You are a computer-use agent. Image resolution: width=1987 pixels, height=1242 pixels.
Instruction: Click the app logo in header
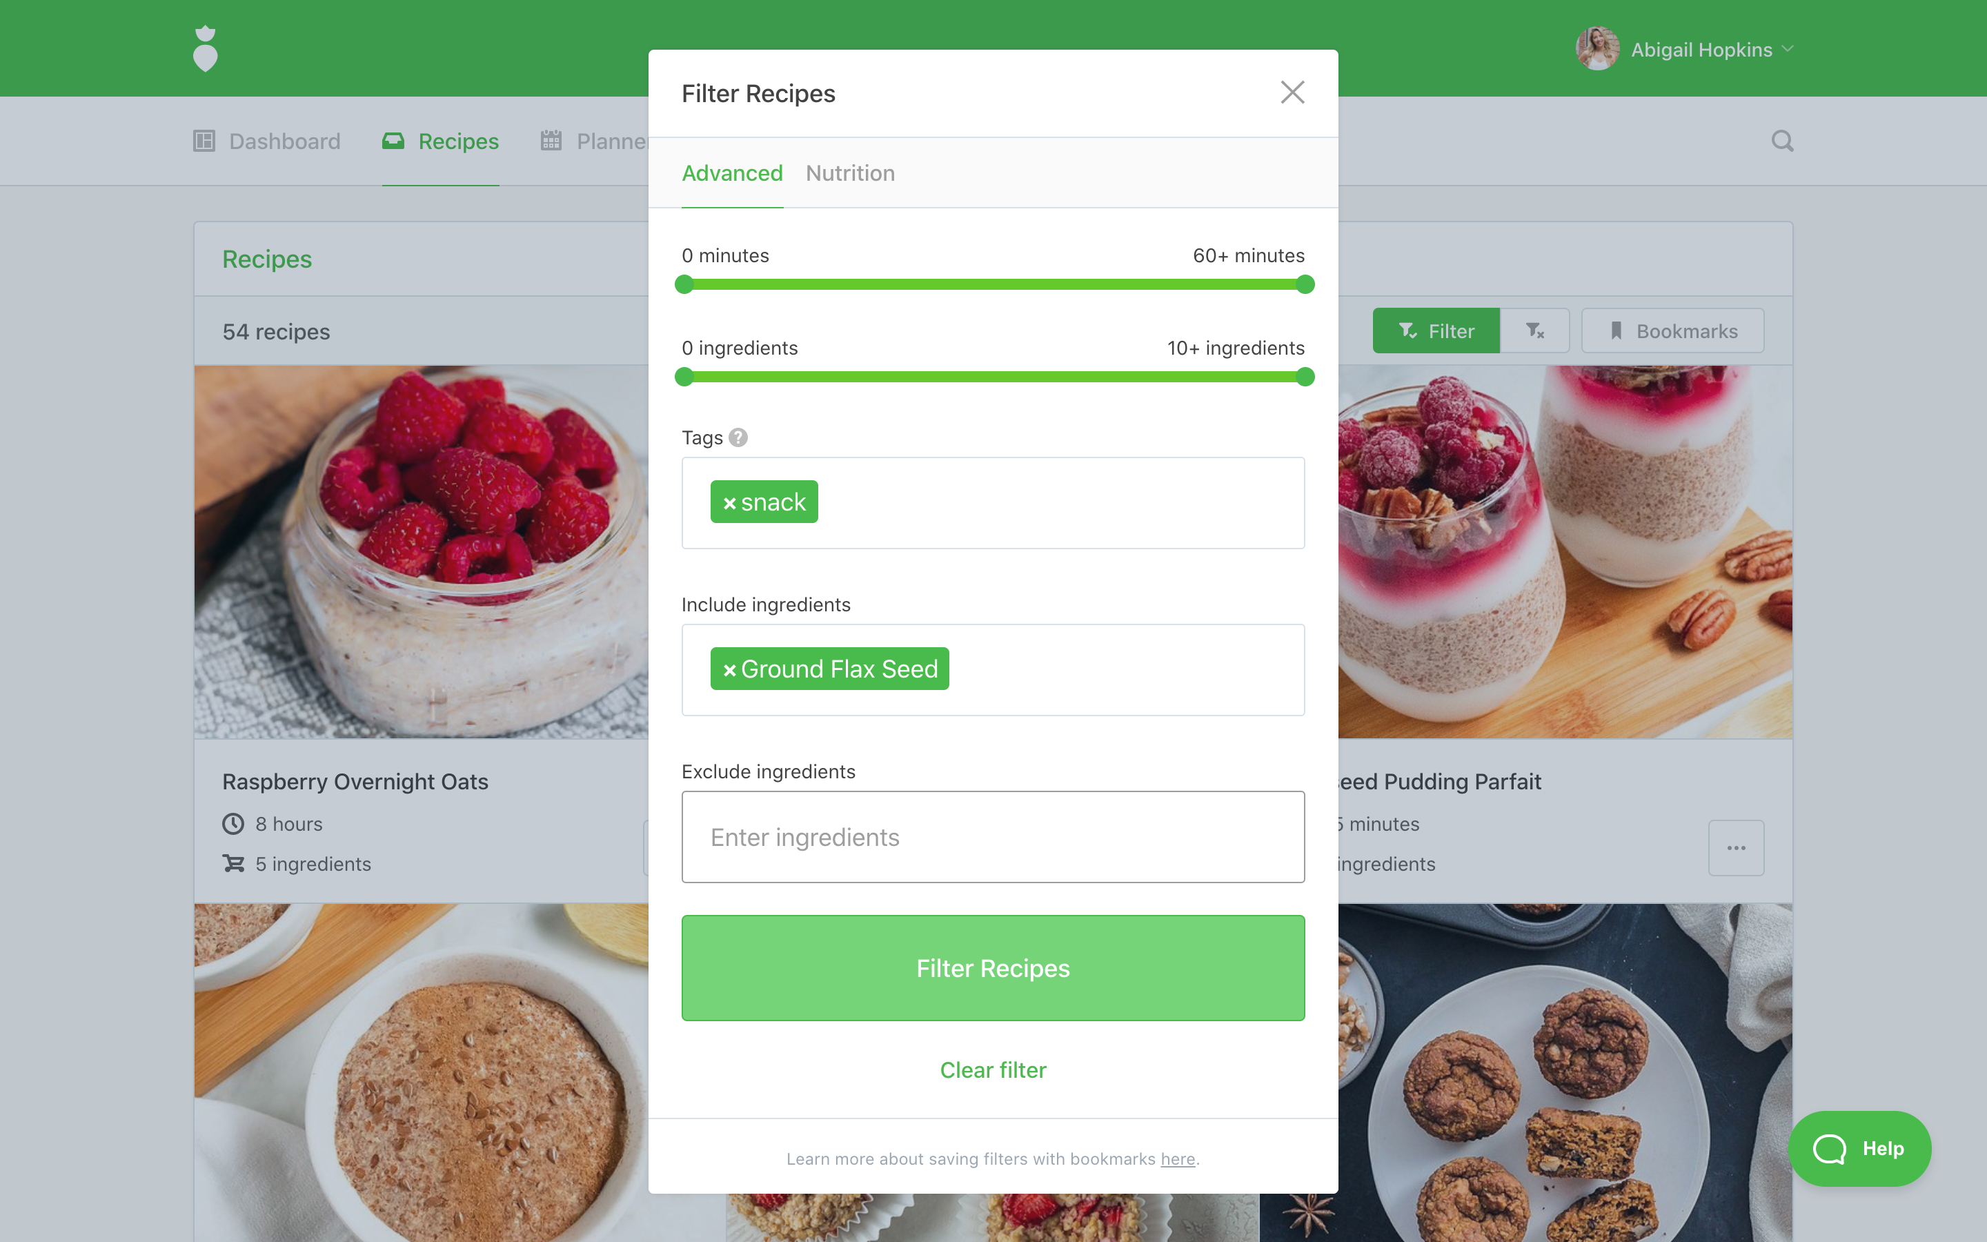(206, 48)
